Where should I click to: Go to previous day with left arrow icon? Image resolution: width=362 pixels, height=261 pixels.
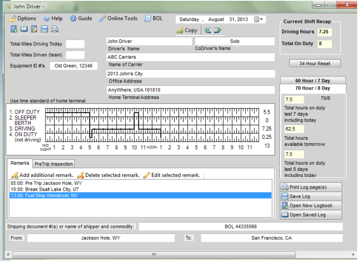click(208, 30)
